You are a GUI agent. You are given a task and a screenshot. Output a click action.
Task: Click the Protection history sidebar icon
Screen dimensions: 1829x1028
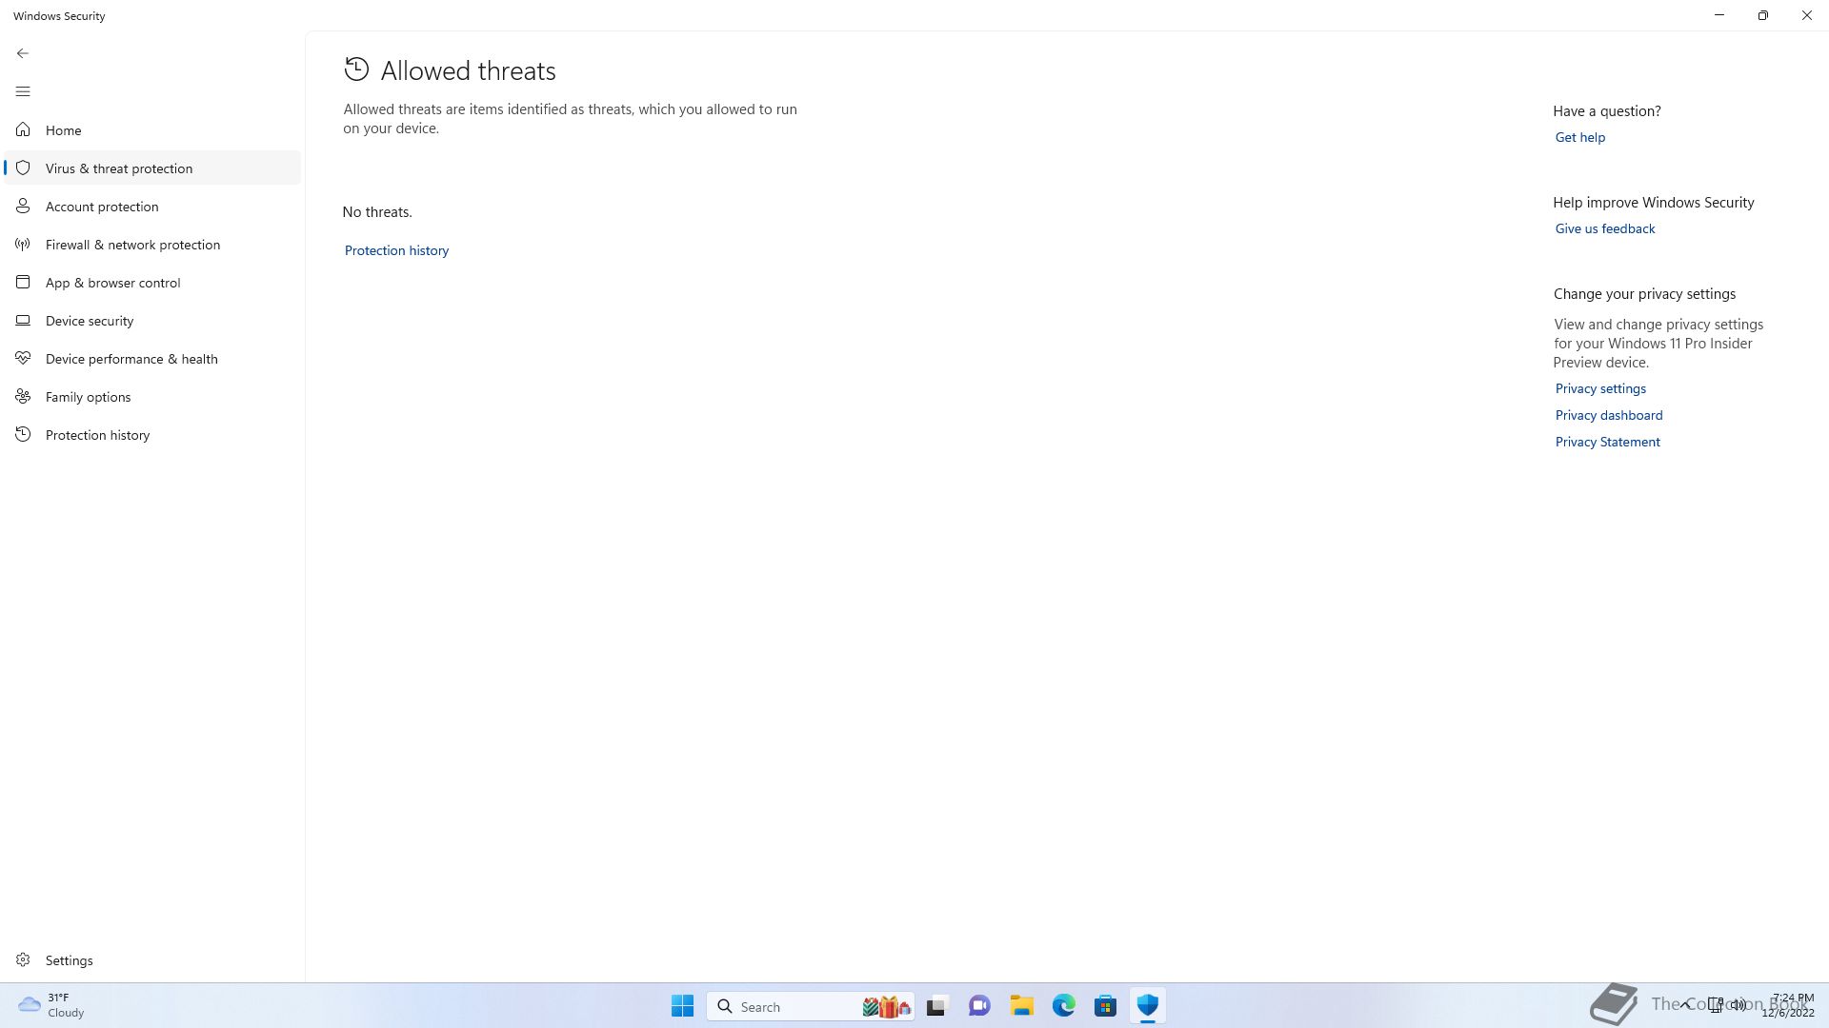23,435
